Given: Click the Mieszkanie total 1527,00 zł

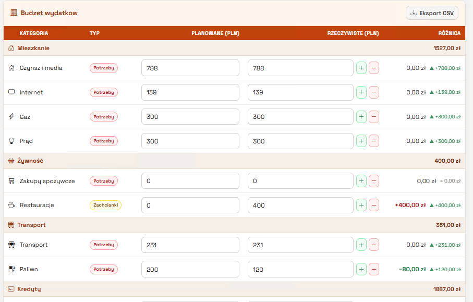Looking at the screenshot, I should 447,49.
